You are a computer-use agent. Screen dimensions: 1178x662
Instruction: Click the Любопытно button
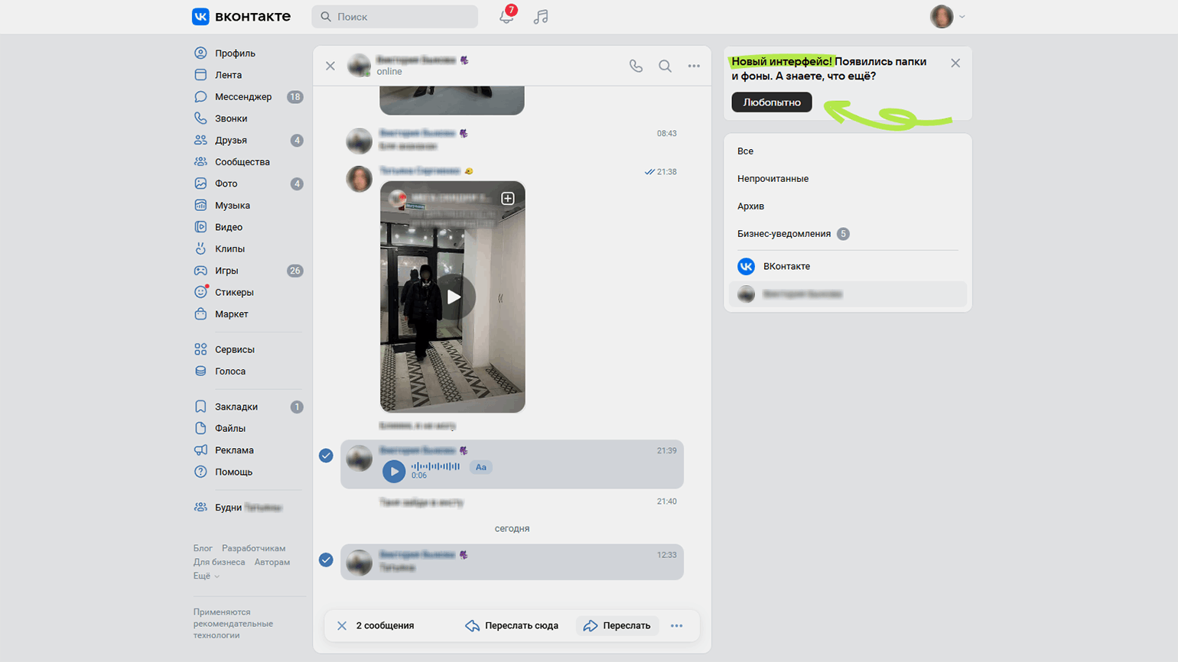click(771, 102)
